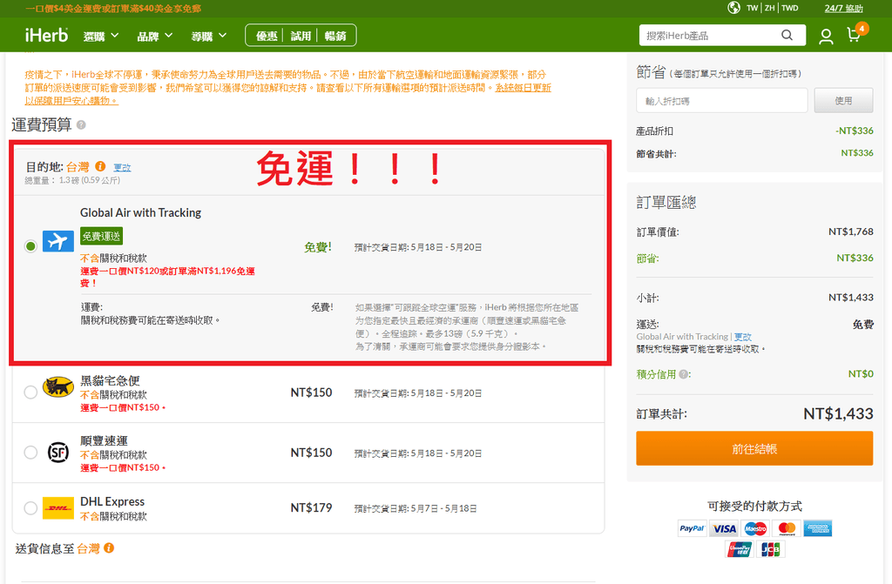Click the 前往結帳 checkout button
Image resolution: width=892 pixels, height=584 pixels.
pyautogui.click(x=754, y=449)
